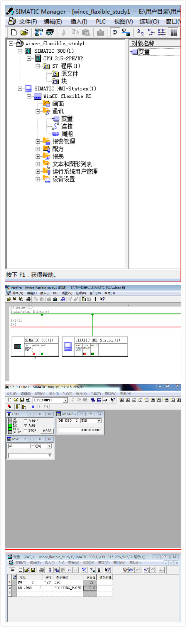Collapse SIMATIC 300(1) tree node
The width and height of the screenshot is (186, 627).
[20, 51]
